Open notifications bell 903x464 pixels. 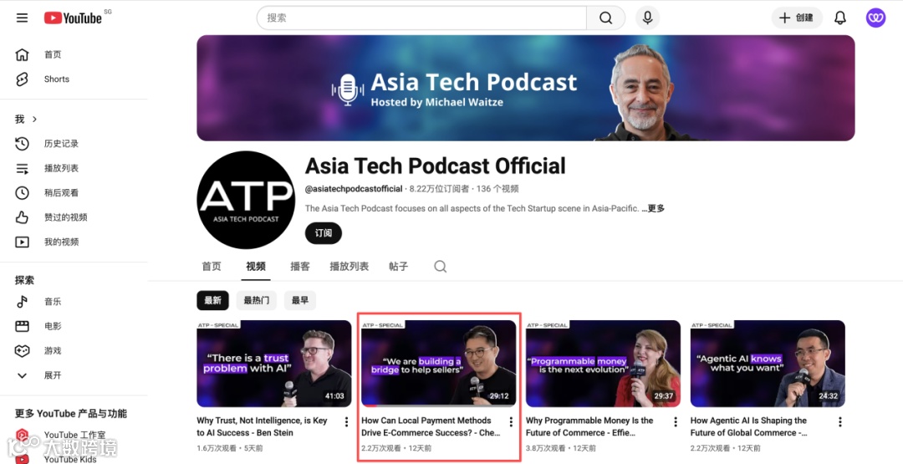840,18
